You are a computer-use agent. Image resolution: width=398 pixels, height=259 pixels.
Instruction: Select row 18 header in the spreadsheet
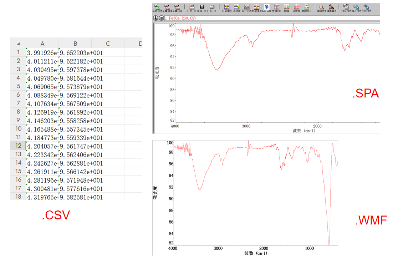[x=18, y=197]
